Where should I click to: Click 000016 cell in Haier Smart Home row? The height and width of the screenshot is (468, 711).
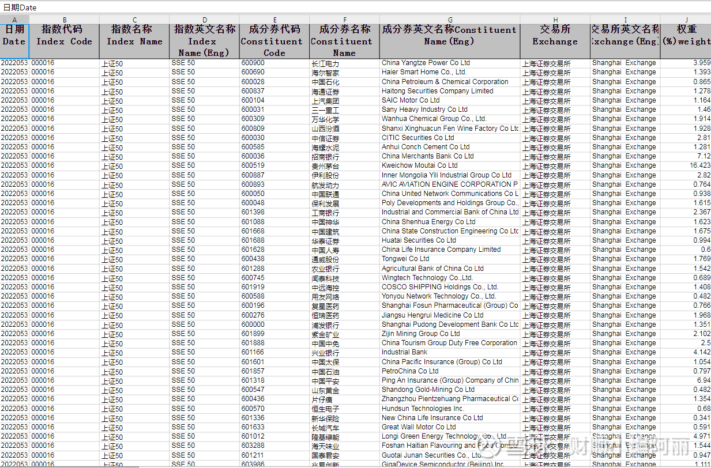(x=64, y=72)
